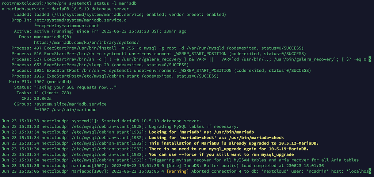Click the /etc/systemd/system/mariadb.service.d drop-in path
This screenshot has width=374, height=177.
[80, 20]
